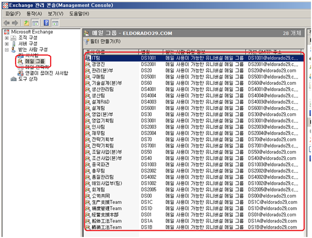Click the Back arrow toolbar icon
The image size is (312, 238).
[x=7, y=23]
